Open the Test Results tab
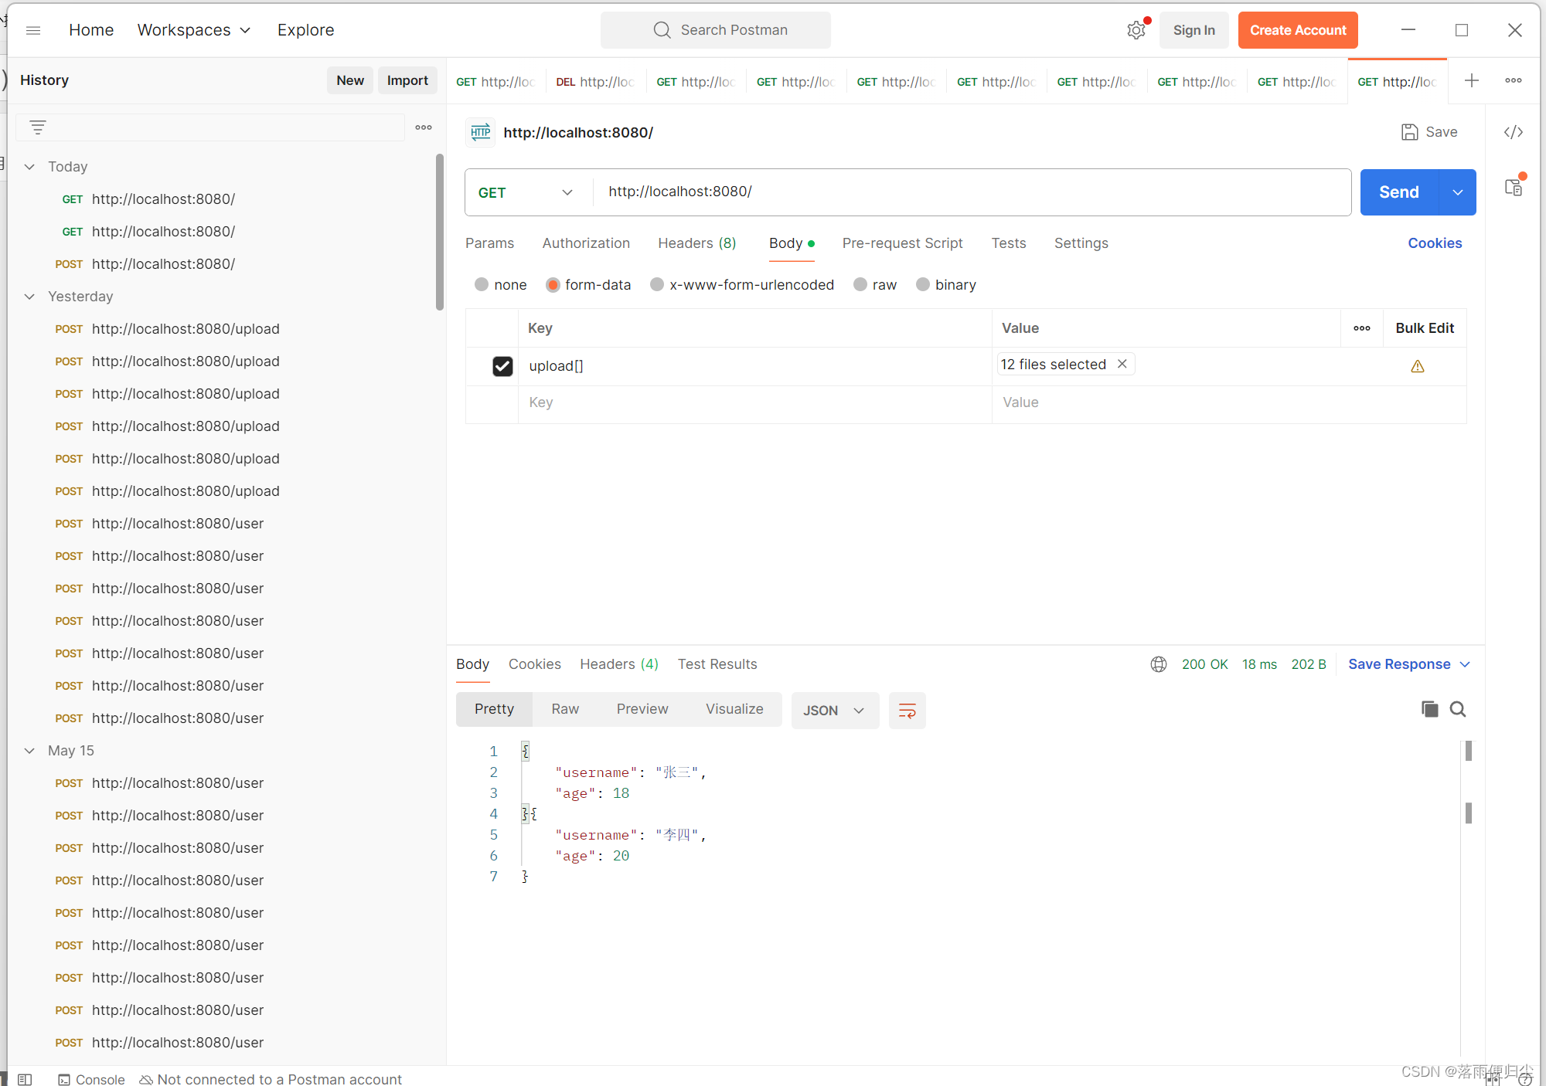This screenshot has width=1546, height=1086. [x=717, y=664]
